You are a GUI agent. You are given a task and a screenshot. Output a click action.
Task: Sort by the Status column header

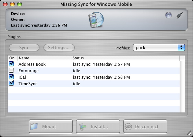(125, 58)
